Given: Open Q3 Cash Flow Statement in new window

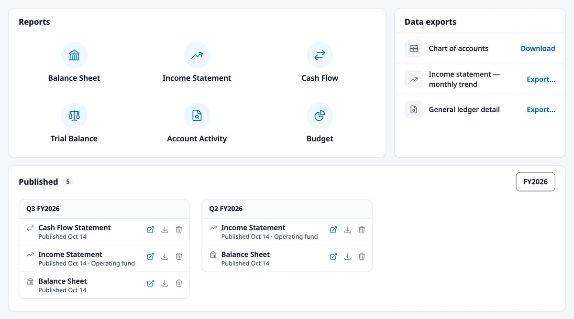Looking at the screenshot, I should coord(151,230).
